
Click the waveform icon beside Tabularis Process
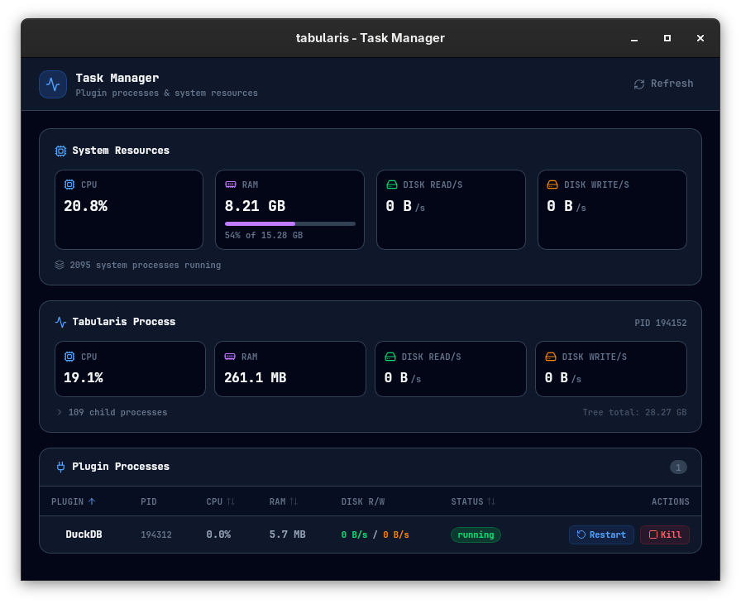(60, 323)
